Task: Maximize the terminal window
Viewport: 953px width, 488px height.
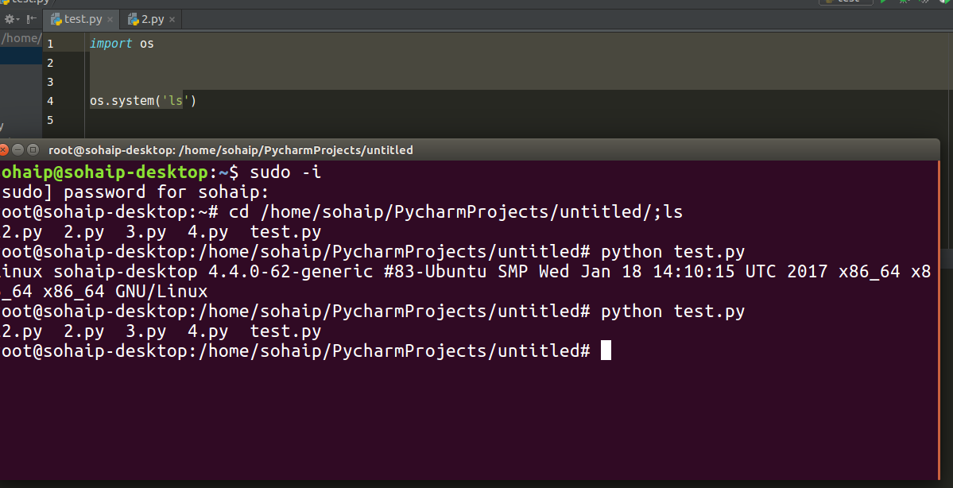Action: point(33,149)
